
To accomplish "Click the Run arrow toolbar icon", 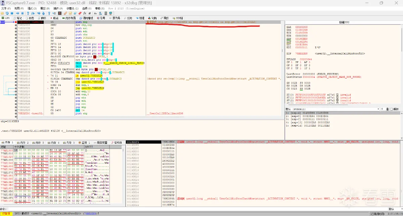I will [18, 13].
